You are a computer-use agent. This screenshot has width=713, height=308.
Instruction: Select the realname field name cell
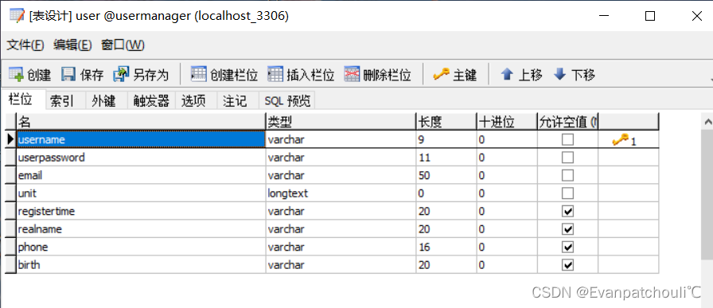pyautogui.click(x=141, y=229)
